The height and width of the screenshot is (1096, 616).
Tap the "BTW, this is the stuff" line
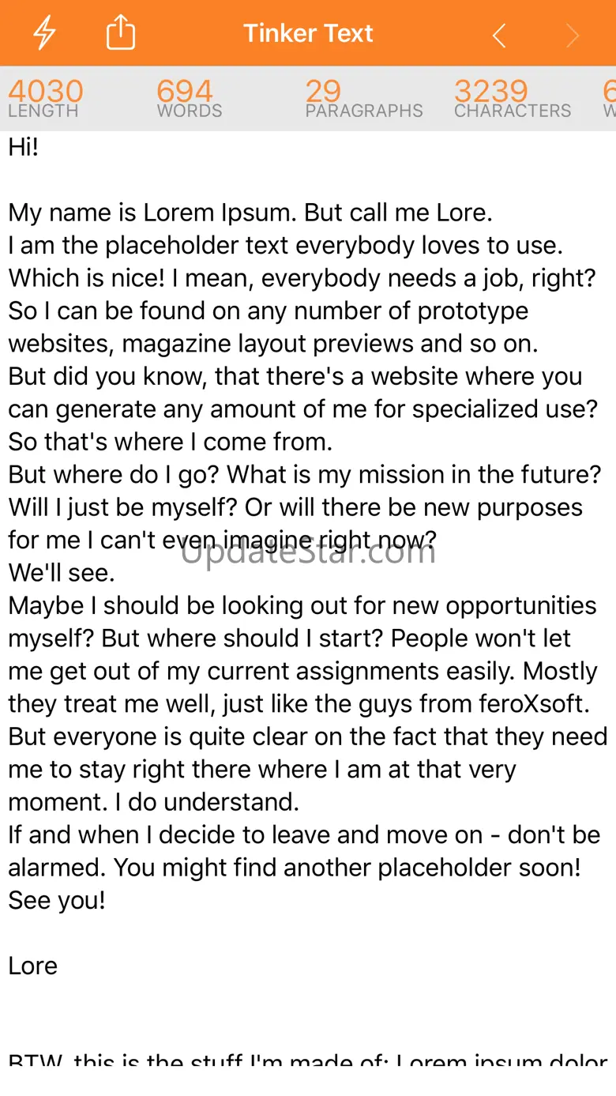pos(308,1060)
